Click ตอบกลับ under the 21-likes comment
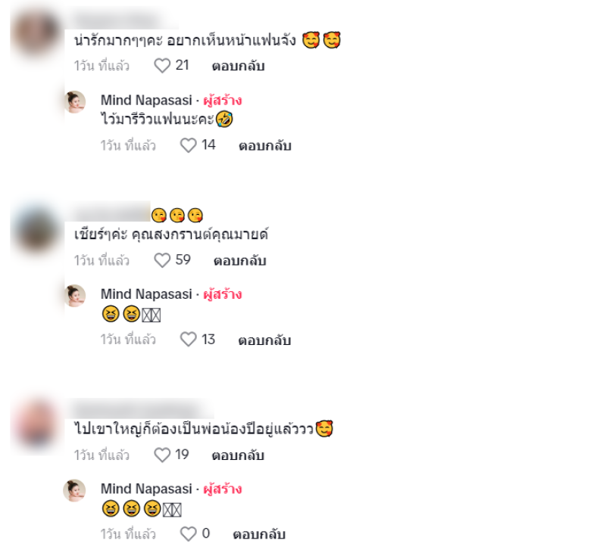Screen dimensions: 606x559 pyautogui.click(x=238, y=66)
